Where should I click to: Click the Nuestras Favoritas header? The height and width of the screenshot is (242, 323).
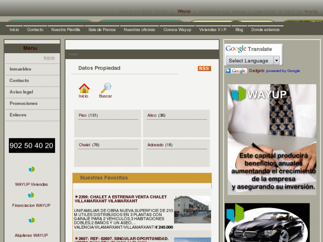point(142,178)
